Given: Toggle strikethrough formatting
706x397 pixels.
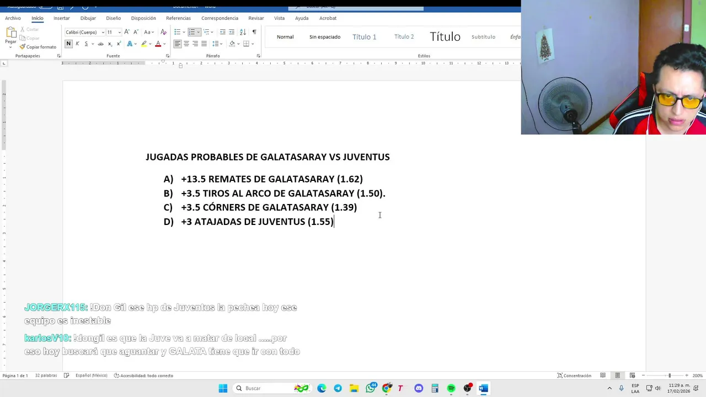Looking at the screenshot, I should point(100,44).
